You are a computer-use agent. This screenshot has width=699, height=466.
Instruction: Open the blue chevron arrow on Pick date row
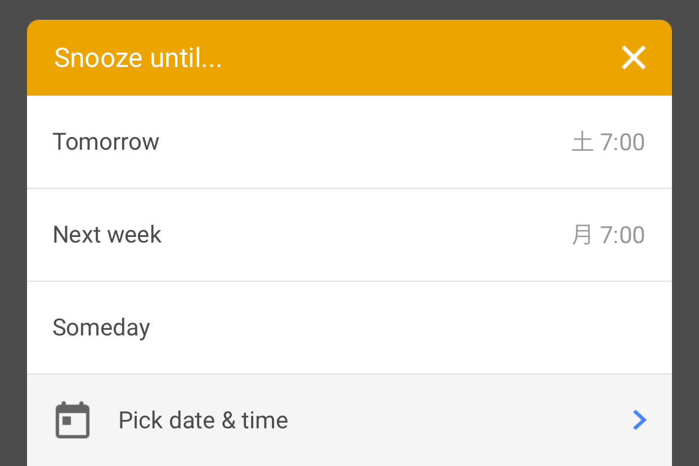[639, 420]
